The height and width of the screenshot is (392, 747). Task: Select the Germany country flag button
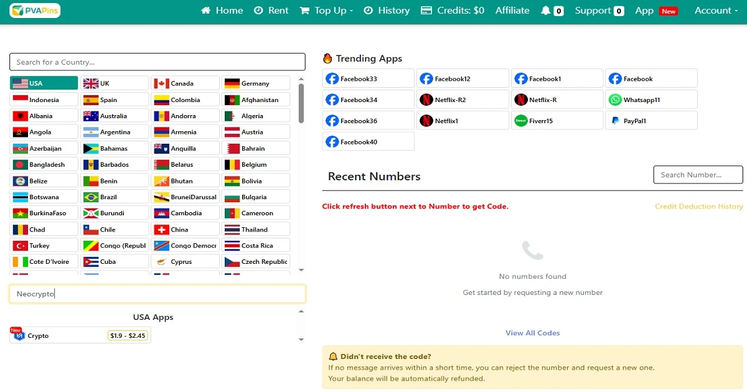point(256,83)
